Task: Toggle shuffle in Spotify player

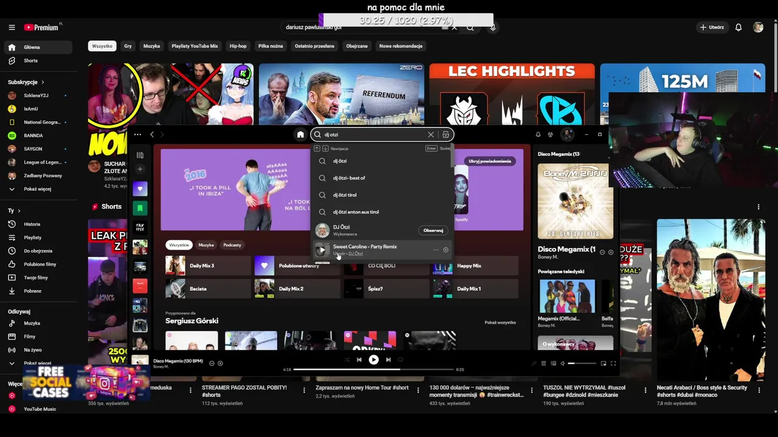Action: (346, 360)
